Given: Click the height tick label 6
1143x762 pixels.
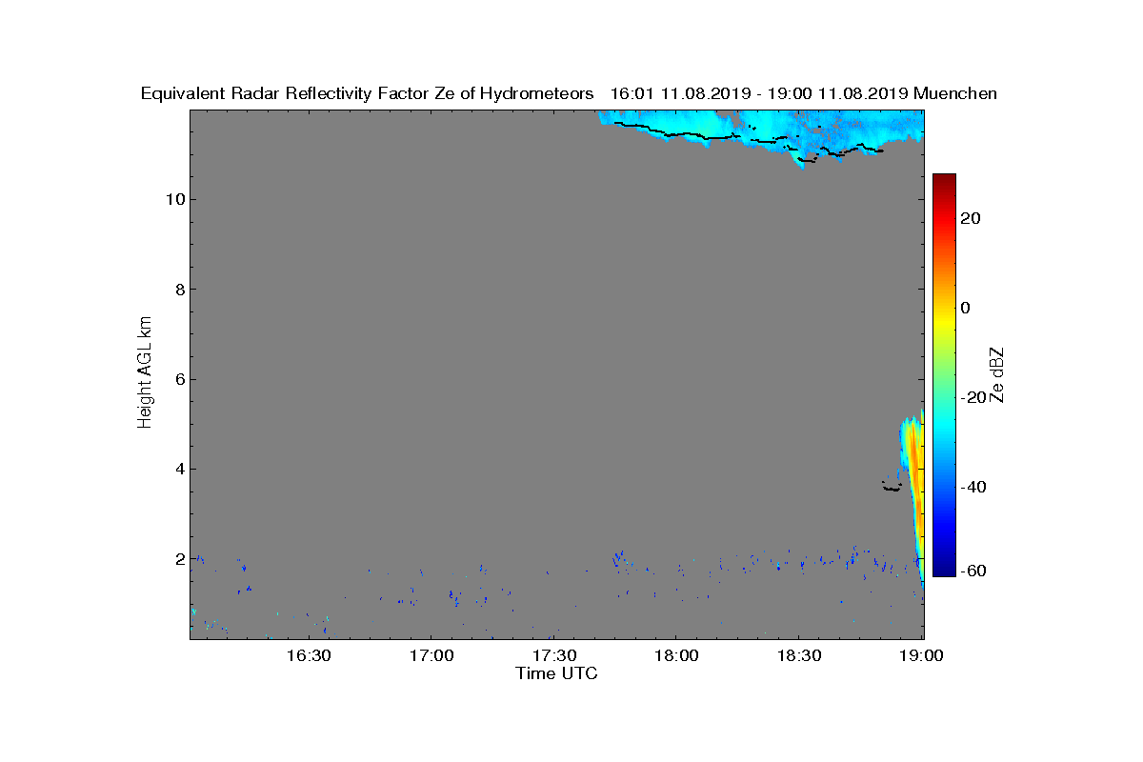Looking at the screenshot, I should point(178,379).
